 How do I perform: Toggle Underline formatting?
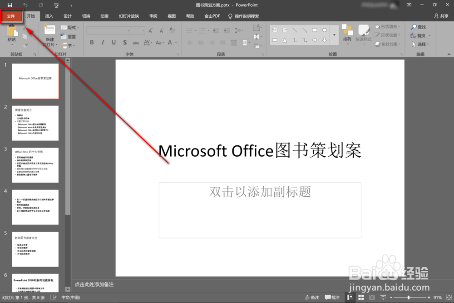tap(114, 42)
